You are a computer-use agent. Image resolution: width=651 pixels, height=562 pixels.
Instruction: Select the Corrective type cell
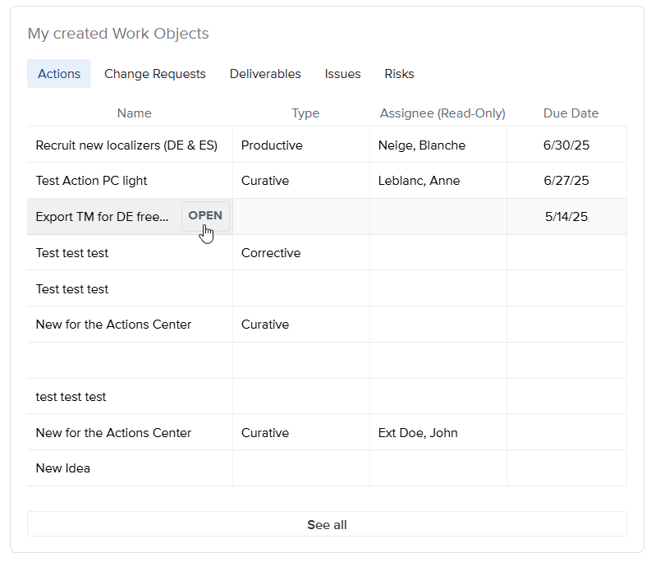point(271,253)
